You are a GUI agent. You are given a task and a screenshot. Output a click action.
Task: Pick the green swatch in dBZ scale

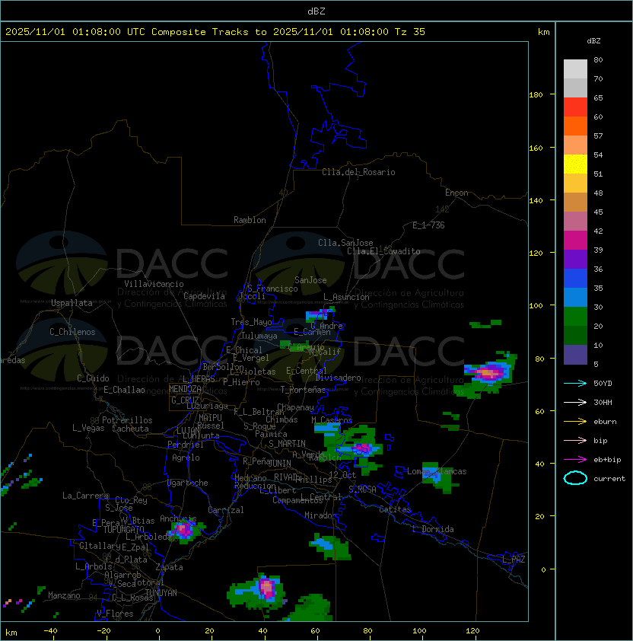point(575,317)
